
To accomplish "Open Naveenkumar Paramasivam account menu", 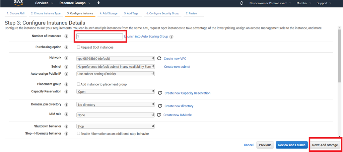I will pyautogui.click(x=270, y=3).
